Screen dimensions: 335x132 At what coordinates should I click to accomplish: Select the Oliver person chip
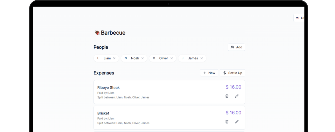pyautogui.click(x=163, y=58)
